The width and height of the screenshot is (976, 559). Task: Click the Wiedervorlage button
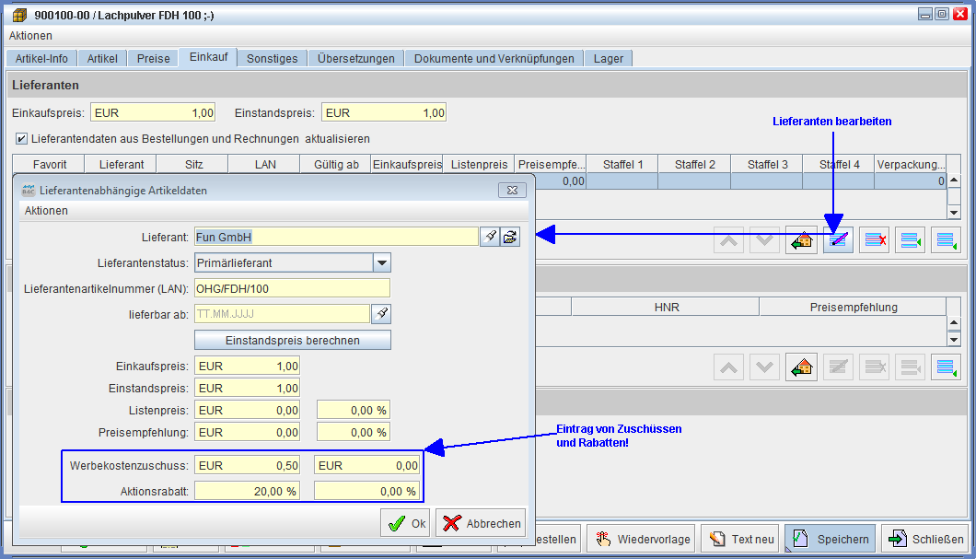(x=643, y=539)
